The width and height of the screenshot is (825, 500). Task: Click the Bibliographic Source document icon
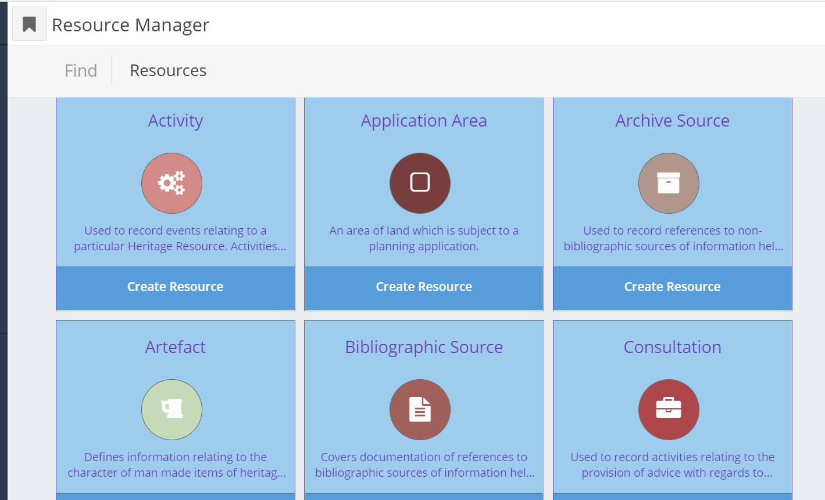[420, 409]
